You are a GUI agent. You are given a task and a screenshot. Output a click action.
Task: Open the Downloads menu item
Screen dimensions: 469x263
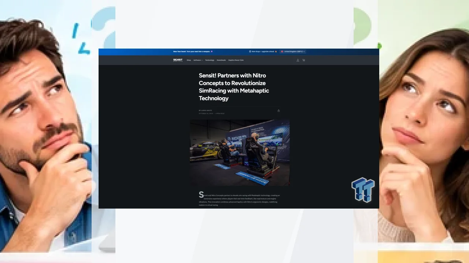click(x=221, y=60)
